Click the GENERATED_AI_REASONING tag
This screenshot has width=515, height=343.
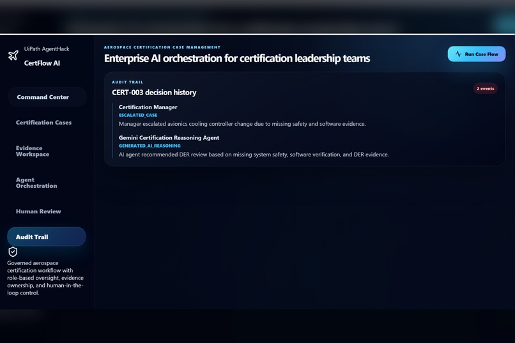pos(150,146)
